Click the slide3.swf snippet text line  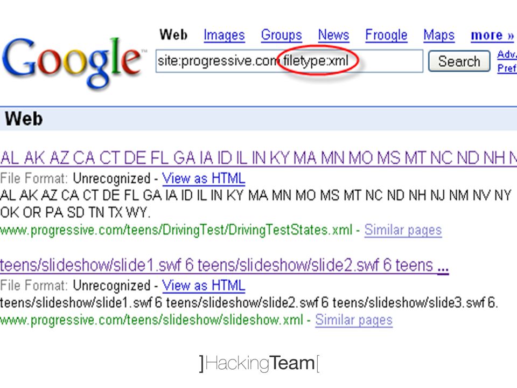point(249,303)
